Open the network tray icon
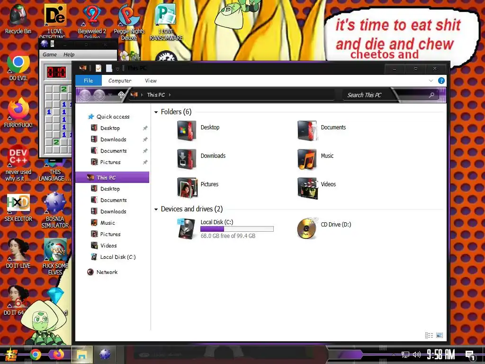Screen dimensions: 485x364 (405, 355)
